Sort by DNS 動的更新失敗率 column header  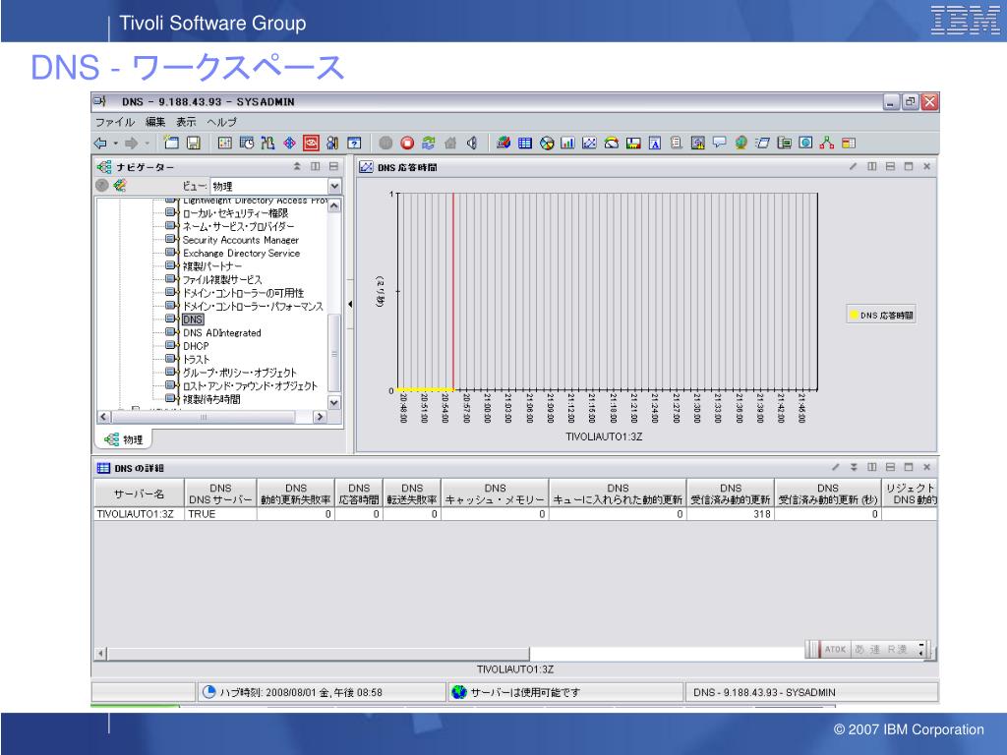pyautogui.click(x=295, y=494)
